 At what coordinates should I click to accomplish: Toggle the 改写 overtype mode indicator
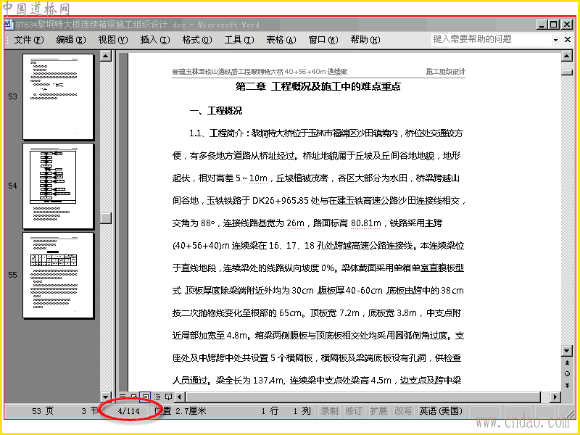tap(403, 411)
